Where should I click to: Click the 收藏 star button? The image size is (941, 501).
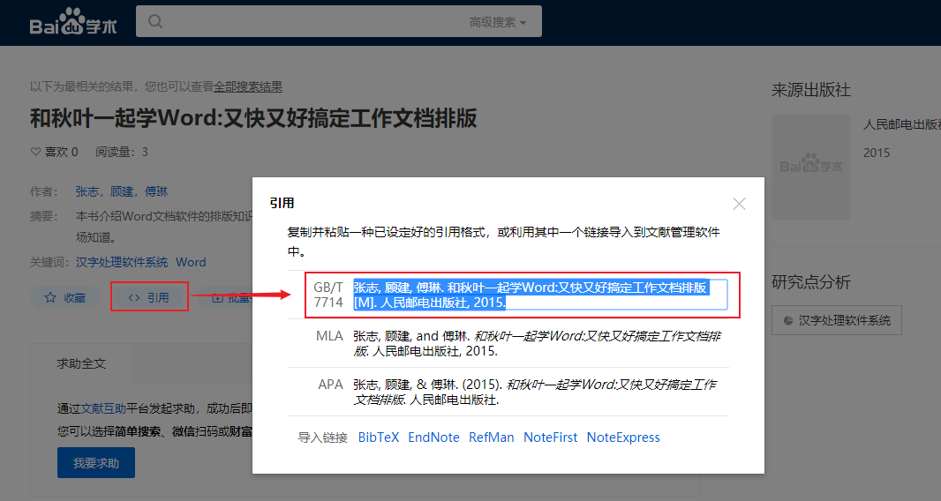tap(64, 297)
